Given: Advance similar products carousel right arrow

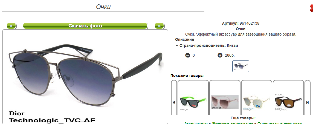Looking at the screenshot, I should tap(308, 102).
